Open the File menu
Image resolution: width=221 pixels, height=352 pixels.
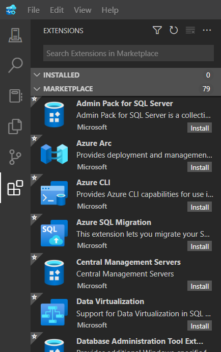coord(34,10)
